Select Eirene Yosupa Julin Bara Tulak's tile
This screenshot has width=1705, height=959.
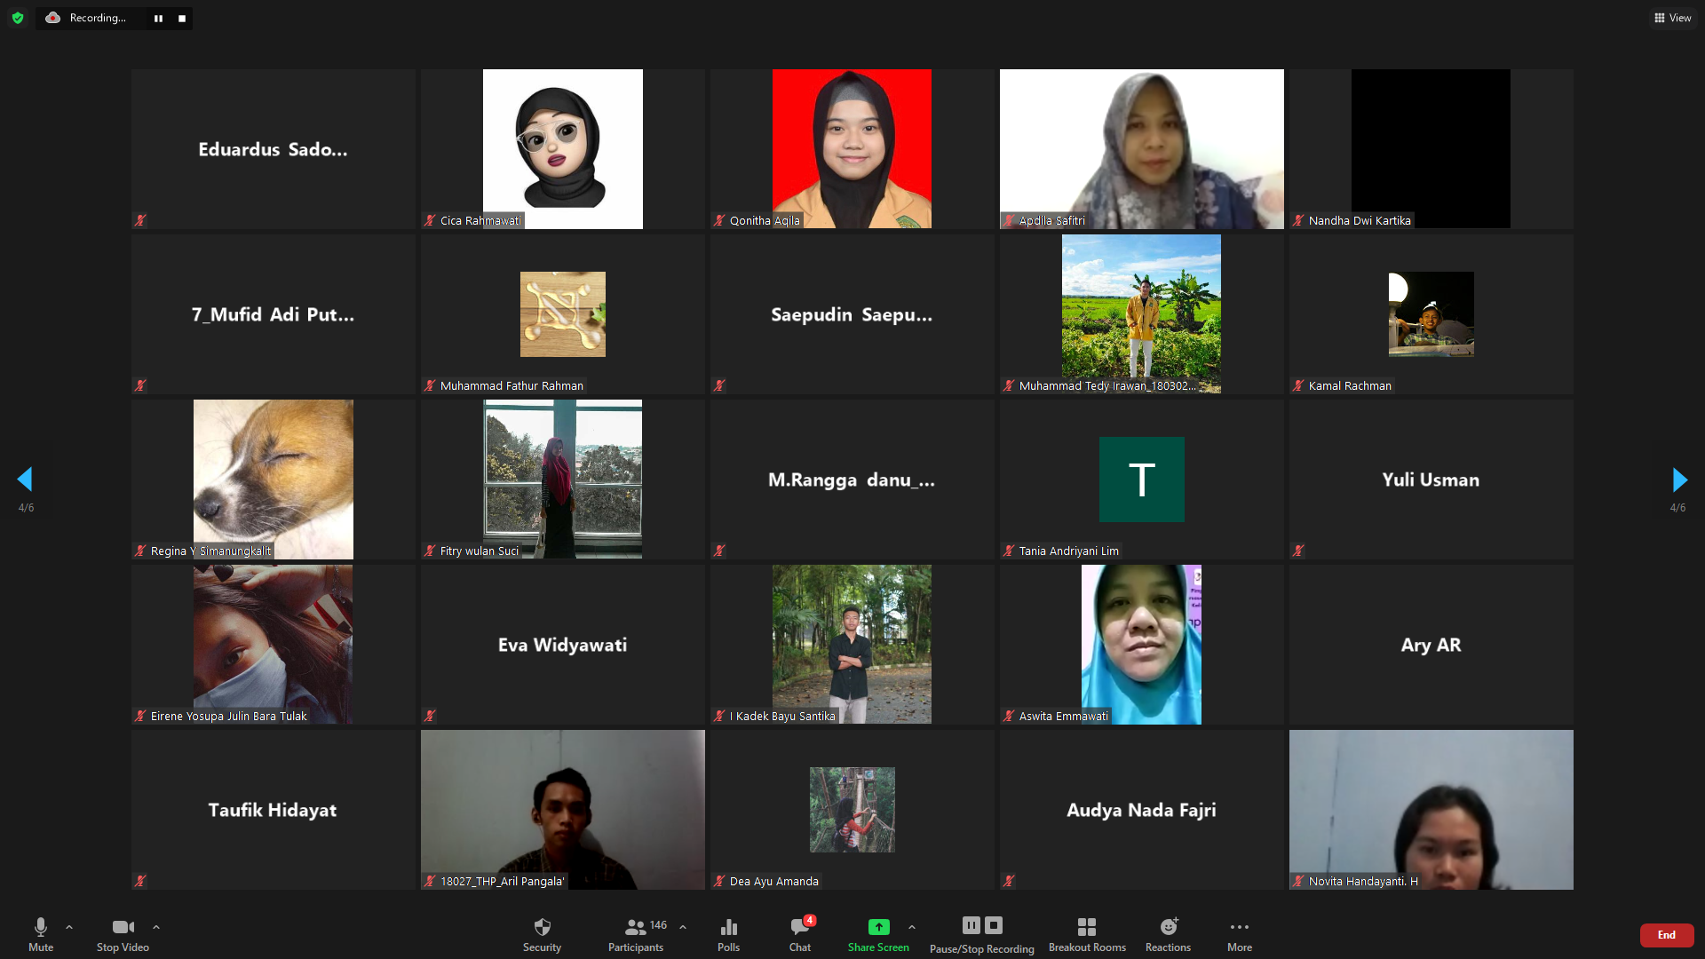[x=274, y=645]
